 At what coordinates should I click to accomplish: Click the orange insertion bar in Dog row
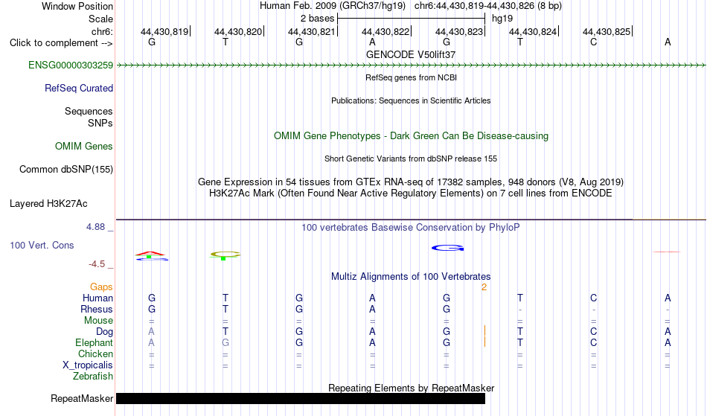pos(484,331)
